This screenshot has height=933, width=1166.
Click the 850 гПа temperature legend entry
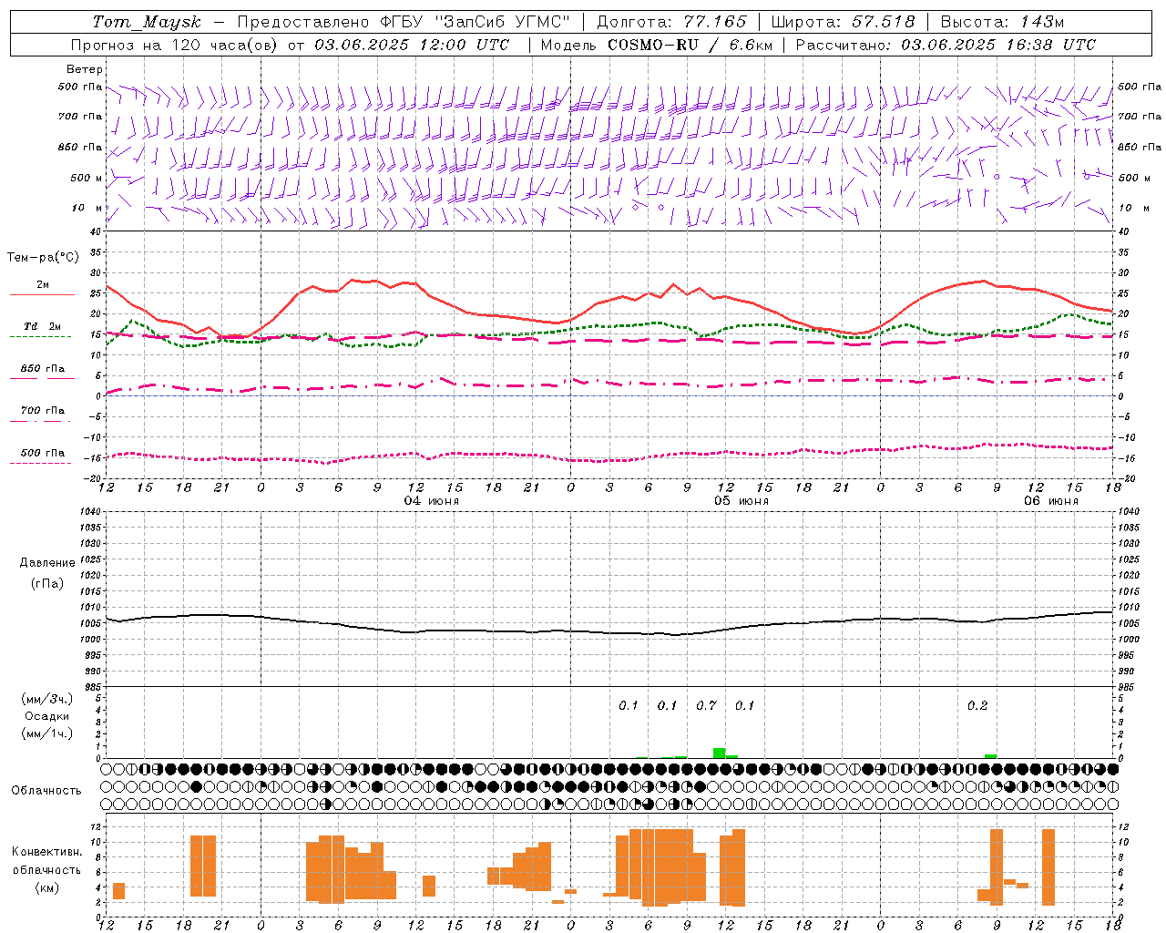[43, 369]
